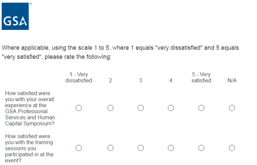The height and width of the screenshot is (165, 257).
Task: Click the column header labeled 3
Action: 141,81
